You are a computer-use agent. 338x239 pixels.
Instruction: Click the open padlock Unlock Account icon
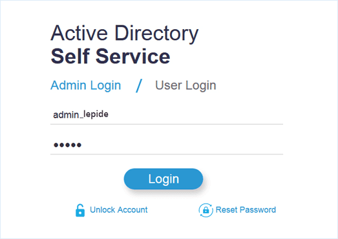point(80,211)
